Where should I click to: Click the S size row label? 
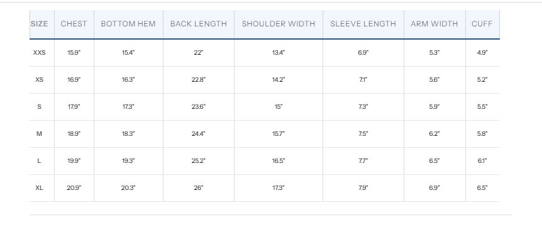[x=39, y=107]
